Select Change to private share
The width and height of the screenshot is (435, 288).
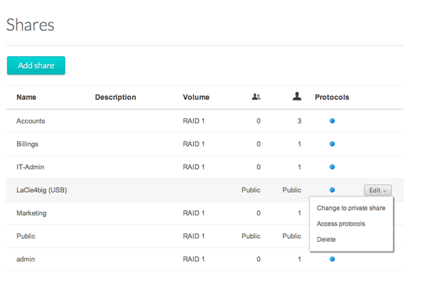[351, 208]
